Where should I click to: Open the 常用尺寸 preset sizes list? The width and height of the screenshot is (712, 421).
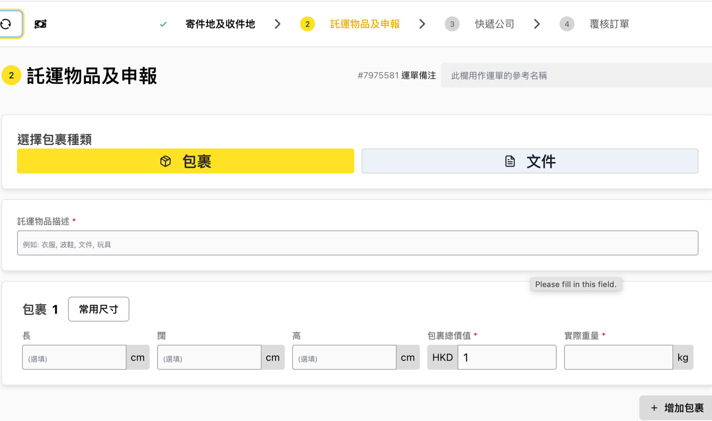pyautogui.click(x=98, y=309)
